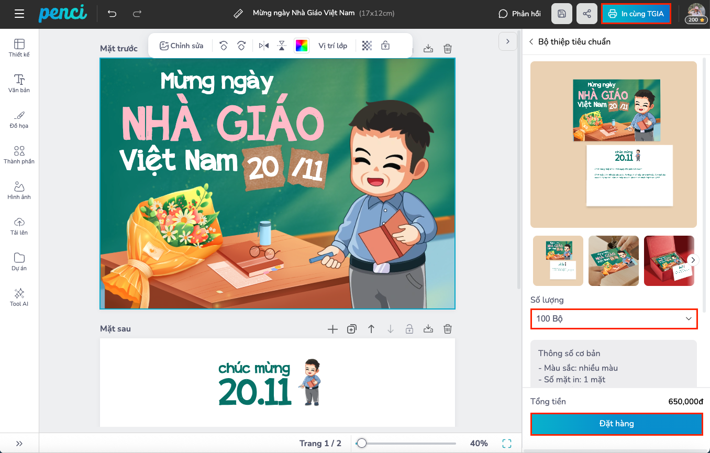This screenshot has height=453, width=710.
Task: Open the Số lượng 100 Bộ dropdown
Action: tap(614, 318)
